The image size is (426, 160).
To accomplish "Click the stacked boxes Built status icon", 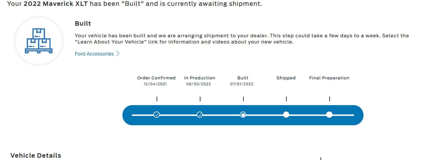I will coord(39,41).
